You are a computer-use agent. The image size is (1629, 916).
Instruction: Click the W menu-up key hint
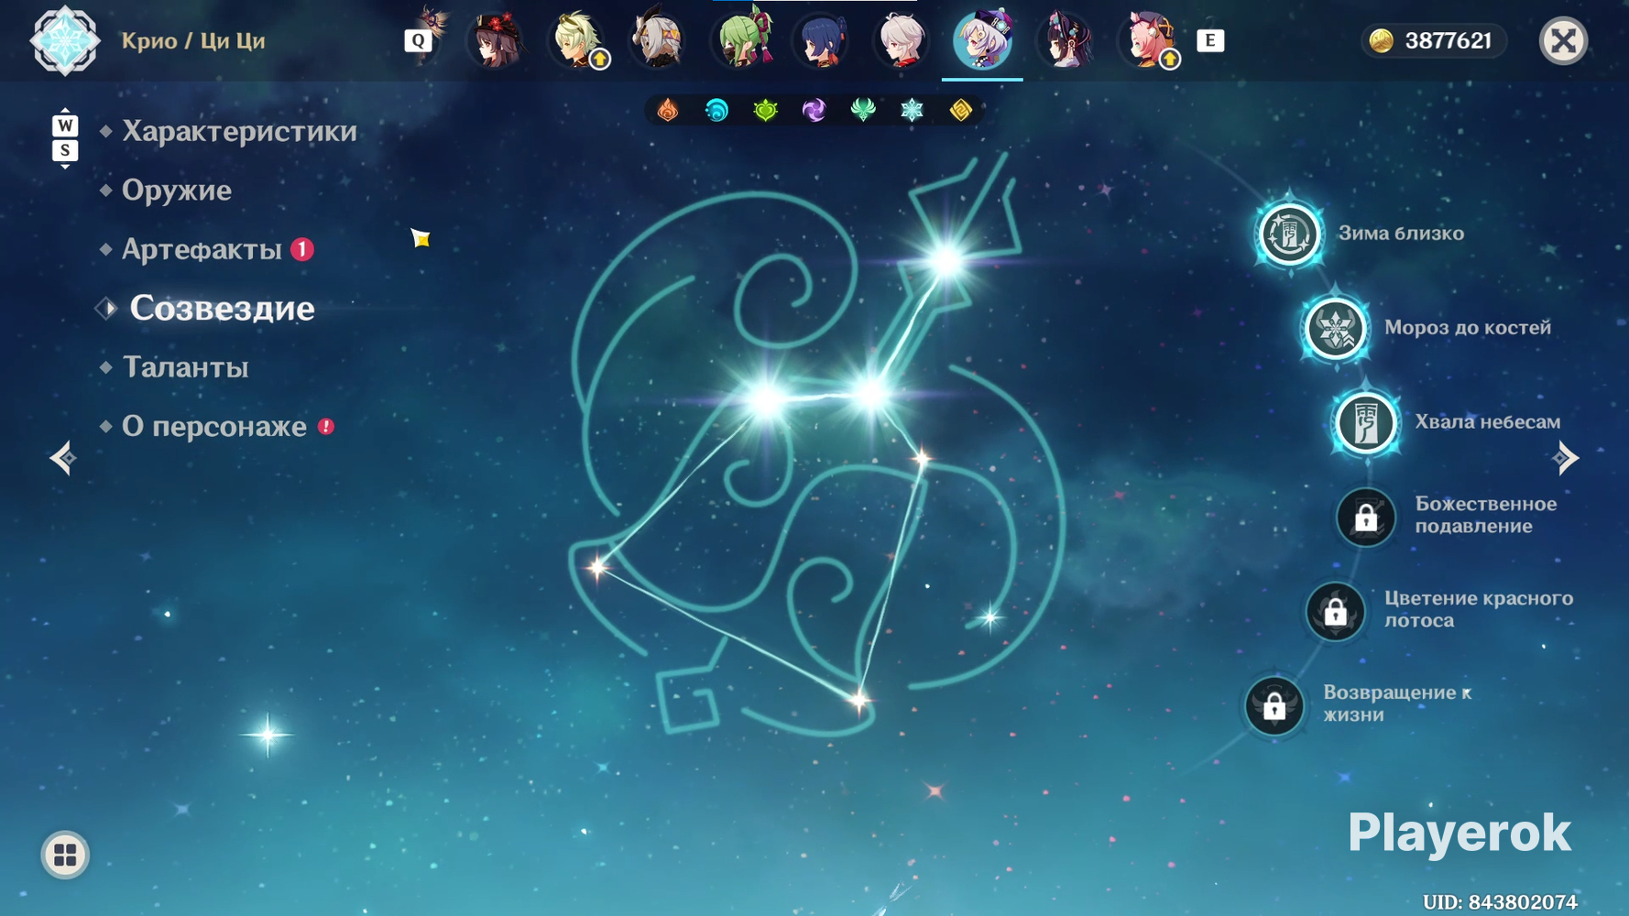point(65,125)
